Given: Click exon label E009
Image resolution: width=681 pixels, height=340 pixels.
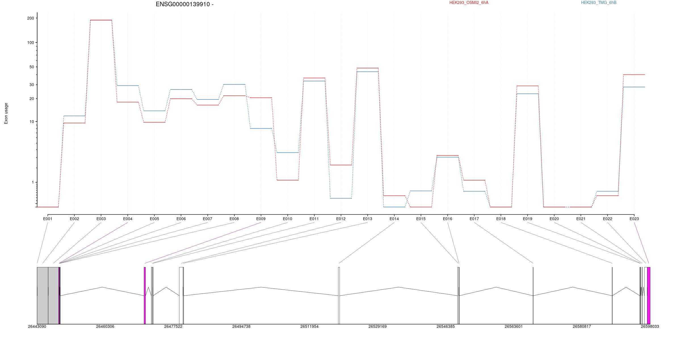Looking at the screenshot, I should [x=261, y=219].
